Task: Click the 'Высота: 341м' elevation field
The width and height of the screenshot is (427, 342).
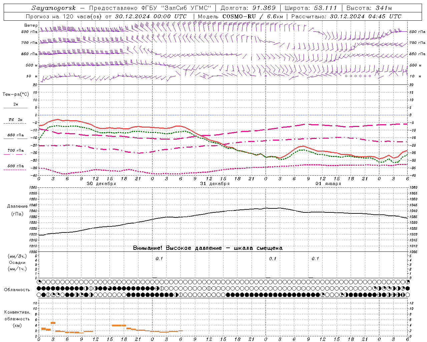Action: tap(369, 8)
